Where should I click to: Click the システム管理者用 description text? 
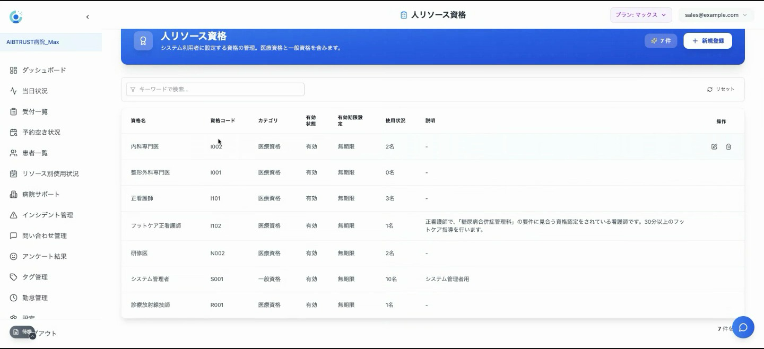(x=447, y=279)
